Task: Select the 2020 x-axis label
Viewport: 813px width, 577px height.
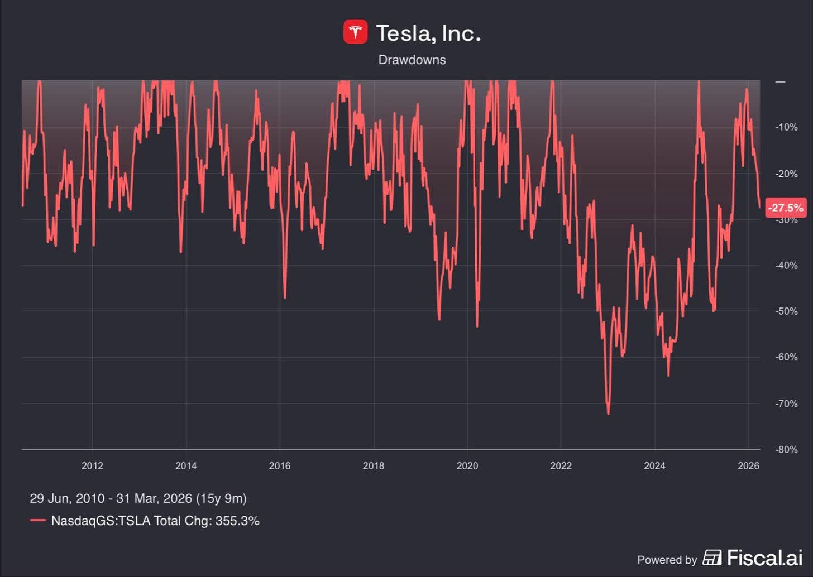Action: point(467,465)
